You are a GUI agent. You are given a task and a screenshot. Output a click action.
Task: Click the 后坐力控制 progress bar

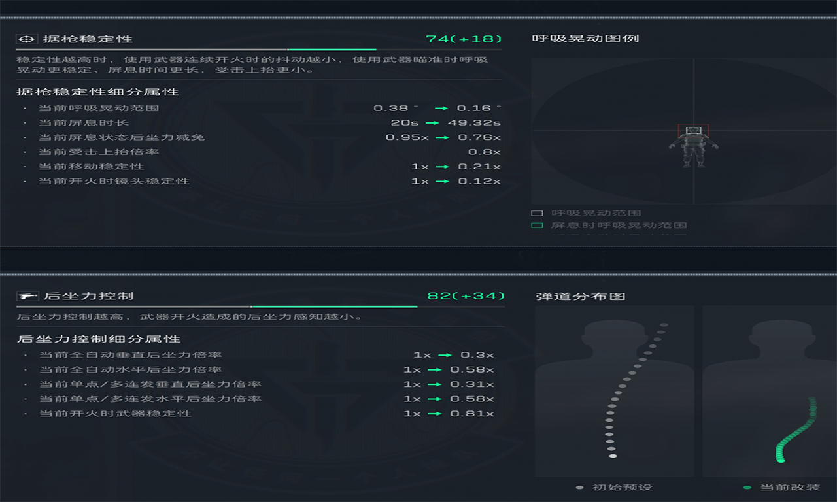tap(260, 307)
